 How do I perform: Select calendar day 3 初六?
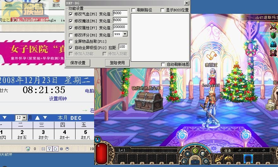tap(43, 134)
